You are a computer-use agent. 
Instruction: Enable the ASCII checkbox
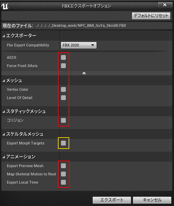(x=63, y=57)
